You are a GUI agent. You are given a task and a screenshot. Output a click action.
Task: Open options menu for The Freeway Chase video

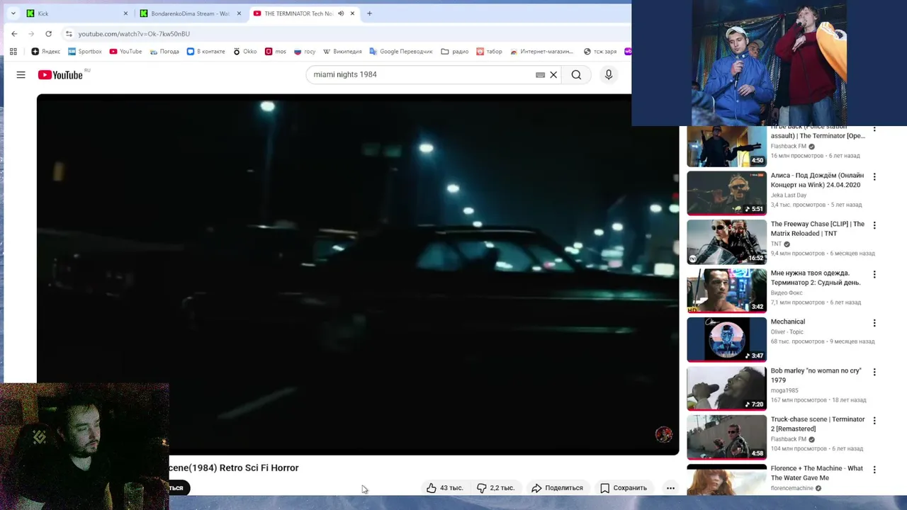point(874,225)
